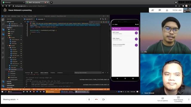Switch to the WhatsApp browser tab
The width and height of the screenshot is (191, 107).
click(13, 2)
